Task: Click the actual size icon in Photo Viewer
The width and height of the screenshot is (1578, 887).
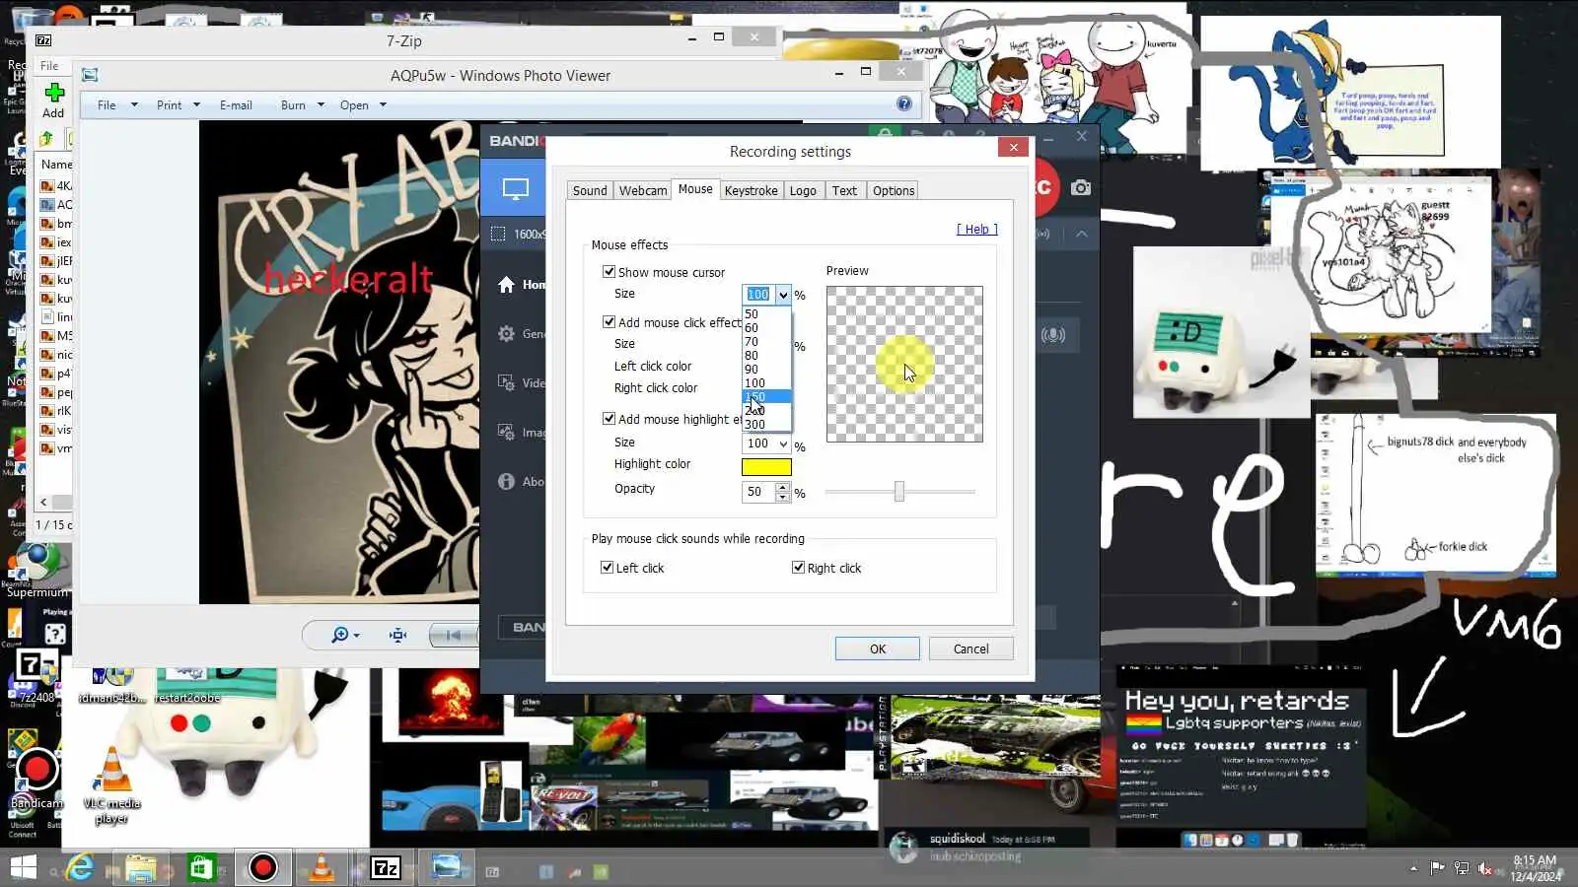Action: 397,635
